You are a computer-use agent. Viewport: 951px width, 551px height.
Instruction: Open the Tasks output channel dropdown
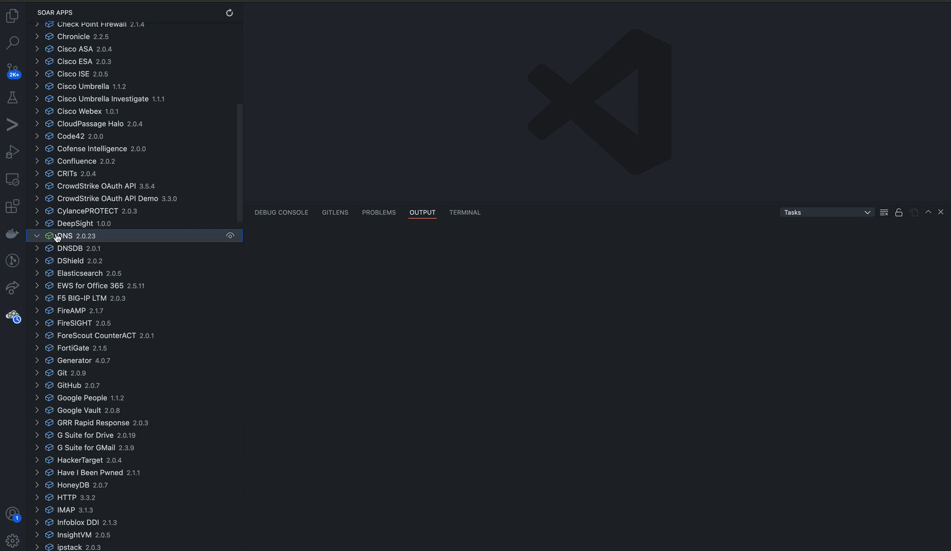[827, 212]
